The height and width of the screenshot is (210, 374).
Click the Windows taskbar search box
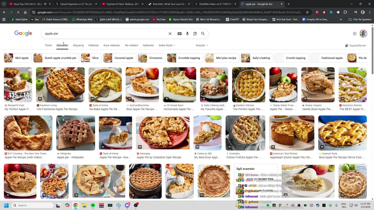32,205
